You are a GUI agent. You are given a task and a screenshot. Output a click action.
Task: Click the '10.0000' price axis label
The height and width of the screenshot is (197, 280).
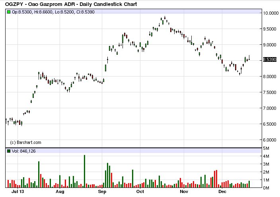coord(271,13)
